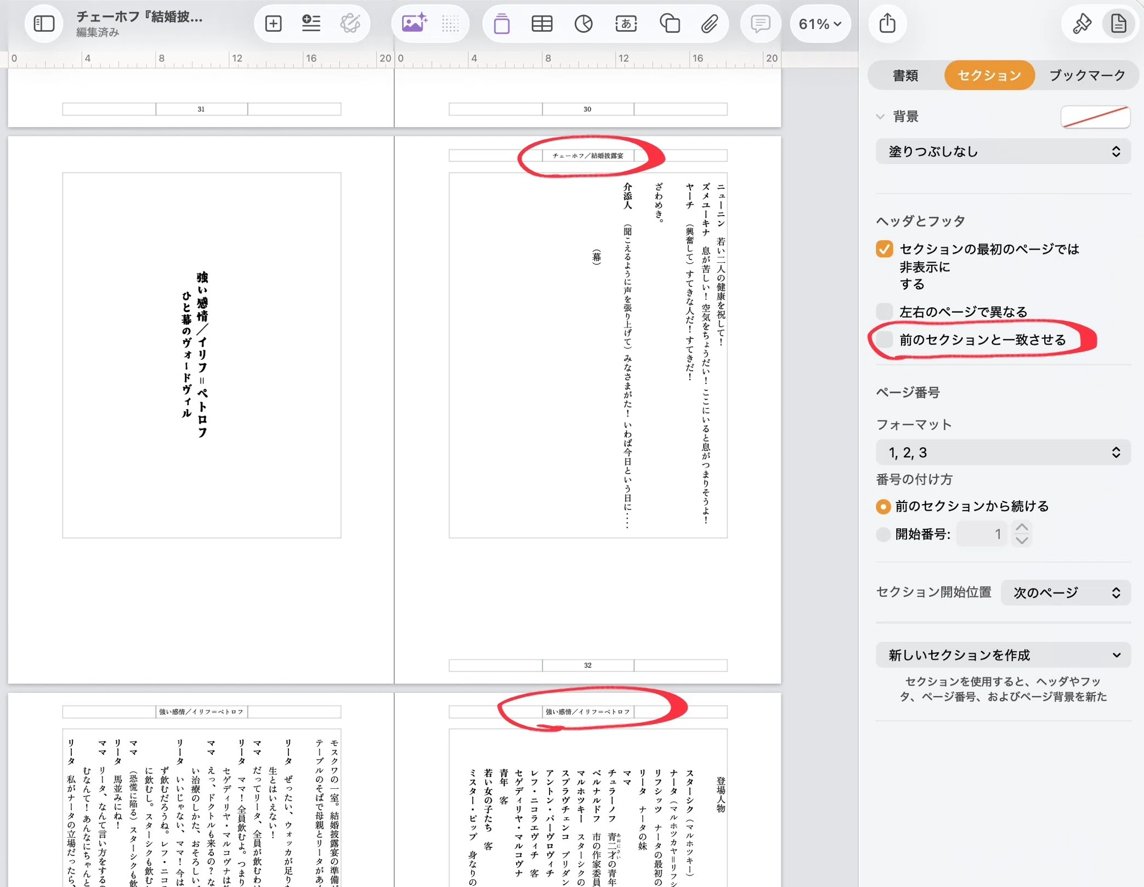Enable 左右のページで異なる checkbox
This screenshot has height=887, width=1144.
click(x=884, y=312)
